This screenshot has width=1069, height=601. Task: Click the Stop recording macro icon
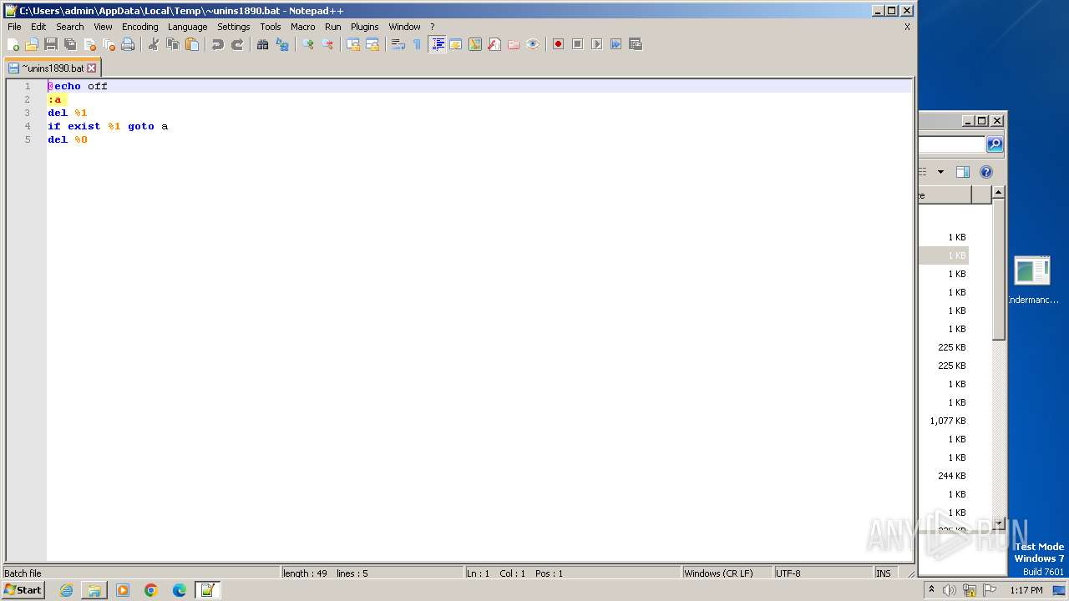tap(577, 44)
